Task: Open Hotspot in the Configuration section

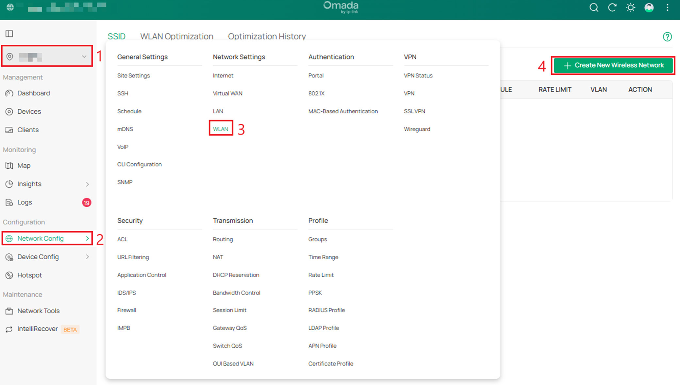Action: [x=30, y=275]
